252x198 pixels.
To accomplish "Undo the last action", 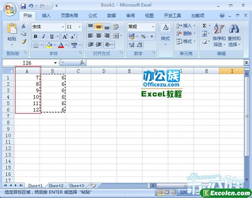I will (31, 6).
